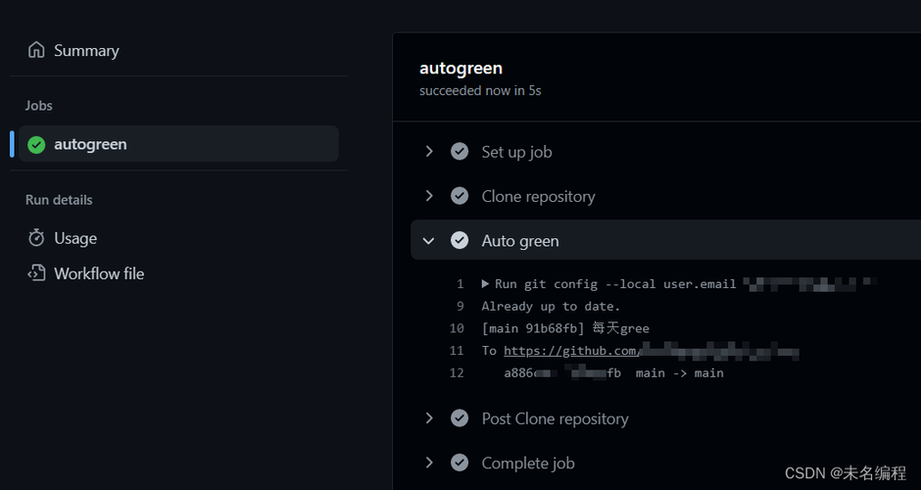Collapse the Auto green step chevron
The width and height of the screenshot is (921, 490).
pos(429,240)
